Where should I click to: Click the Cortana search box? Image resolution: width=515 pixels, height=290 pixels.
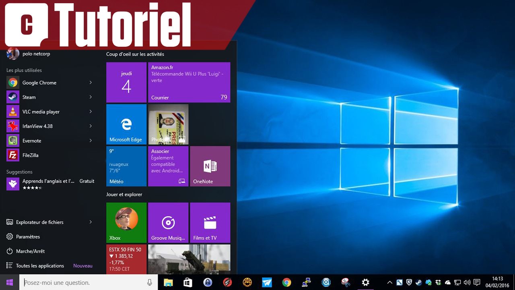tap(88, 282)
